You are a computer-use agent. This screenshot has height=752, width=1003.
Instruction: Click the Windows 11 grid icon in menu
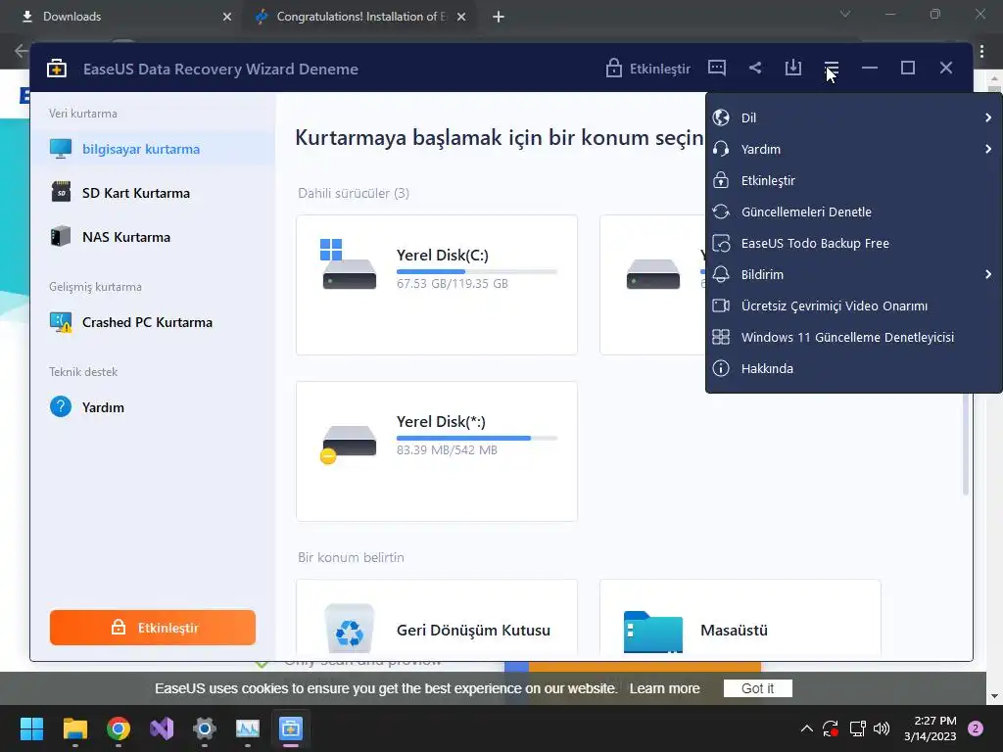721,337
